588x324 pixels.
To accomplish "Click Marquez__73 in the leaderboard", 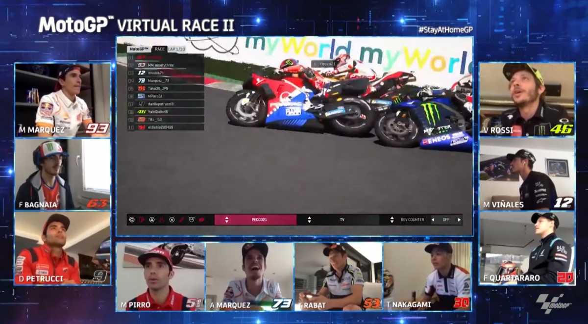I will click(158, 80).
